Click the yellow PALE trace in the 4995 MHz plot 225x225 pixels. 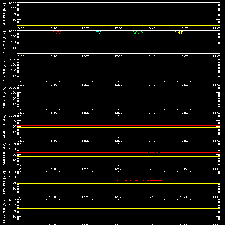point(118,157)
